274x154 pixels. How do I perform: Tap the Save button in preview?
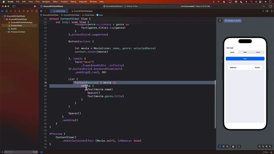click(x=245, y=59)
